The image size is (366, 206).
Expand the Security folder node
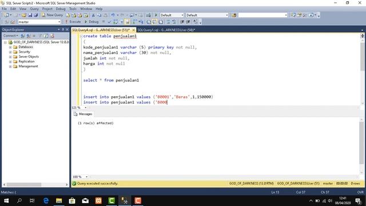(10, 52)
